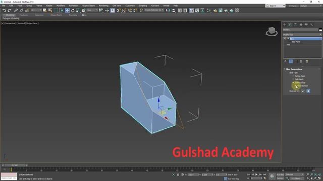Toggle Operate On polygons button

click(x=308, y=91)
